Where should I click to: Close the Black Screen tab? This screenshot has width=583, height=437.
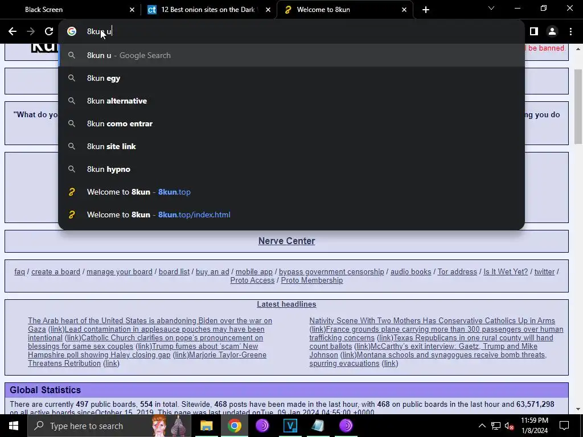click(x=132, y=10)
